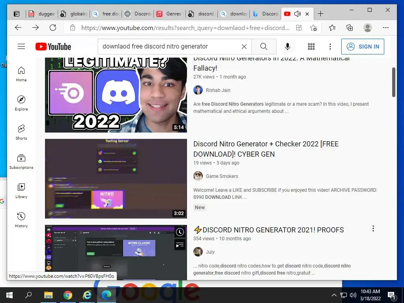Open the apps-available icon in address bar
Image resolution: width=404 pixels, height=303 pixels.
pos(299,28)
